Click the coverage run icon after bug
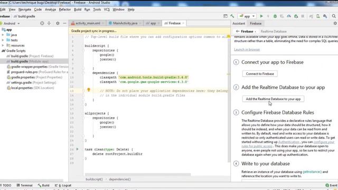This screenshot has height=190, width=338. click(282, 16)
